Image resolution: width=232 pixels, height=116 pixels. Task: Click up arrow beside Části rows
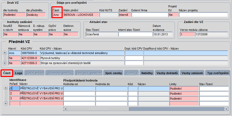(6, 88)
